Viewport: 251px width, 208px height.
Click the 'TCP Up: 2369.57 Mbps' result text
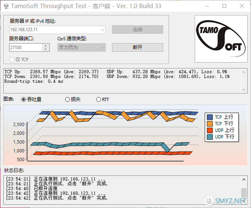pyautogui.click(x=32, y=72)
